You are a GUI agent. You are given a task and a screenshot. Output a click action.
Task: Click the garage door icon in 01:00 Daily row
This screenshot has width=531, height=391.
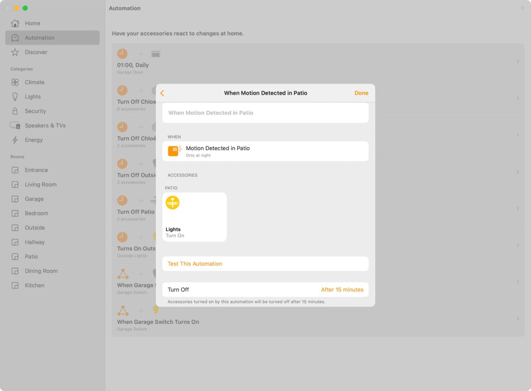(x=155, y=54)
